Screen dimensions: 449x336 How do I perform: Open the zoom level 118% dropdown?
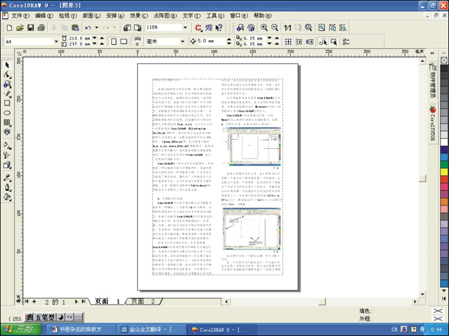point(186,28)
